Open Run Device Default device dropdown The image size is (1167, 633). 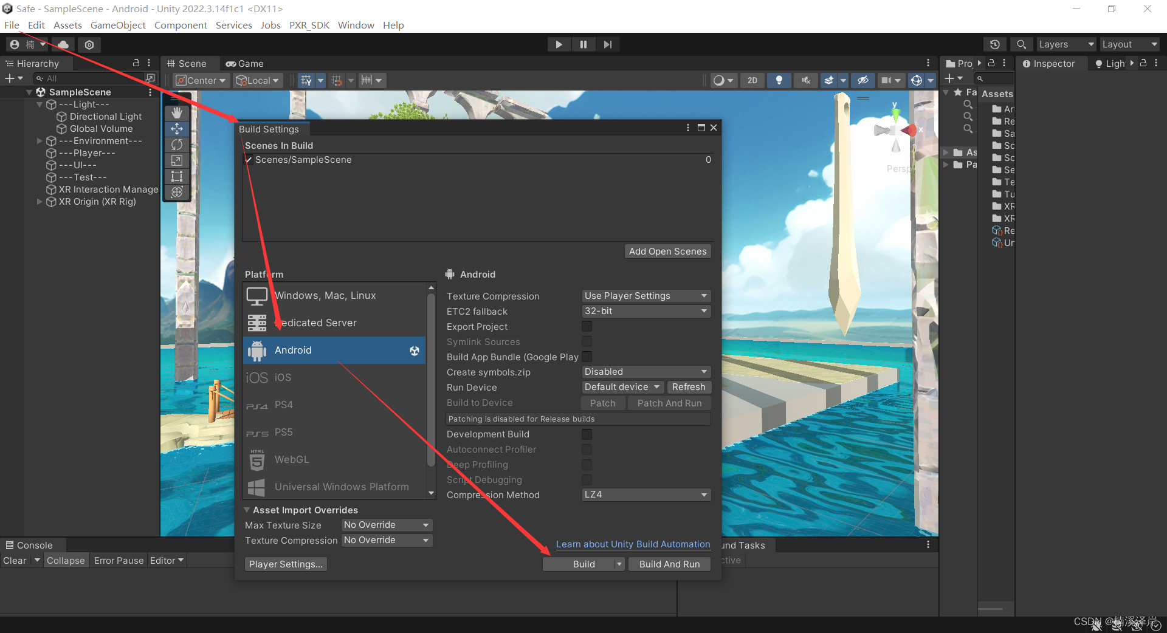click(x=622, y=387)
